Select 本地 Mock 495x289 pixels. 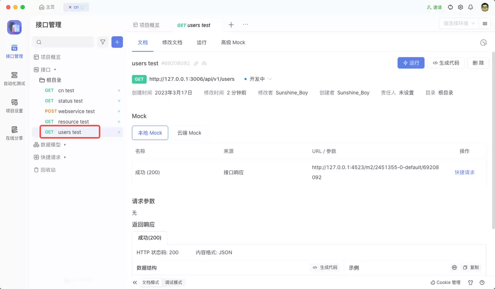pyautogui.click(x=150, y=133)
